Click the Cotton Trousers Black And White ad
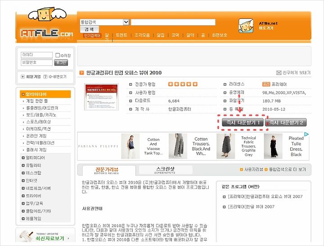 click(190, 146)
